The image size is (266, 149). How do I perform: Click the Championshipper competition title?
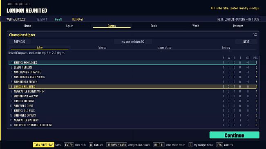coord(22,35)
